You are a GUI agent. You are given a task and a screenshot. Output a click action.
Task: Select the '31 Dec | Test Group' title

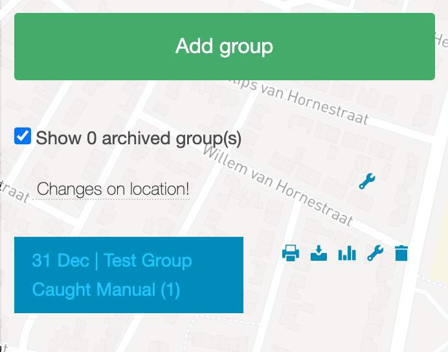112,261
